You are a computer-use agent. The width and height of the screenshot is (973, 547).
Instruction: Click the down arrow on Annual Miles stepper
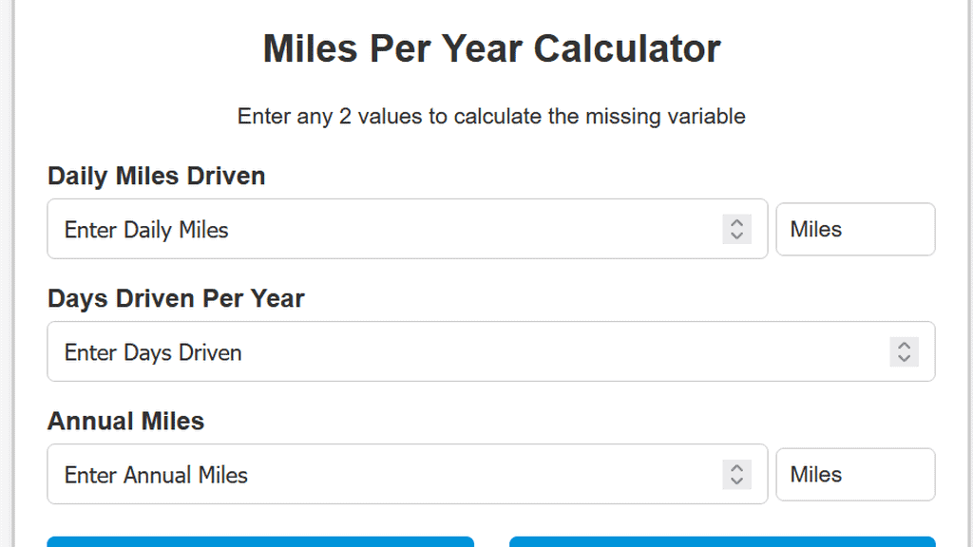[737, 481]
